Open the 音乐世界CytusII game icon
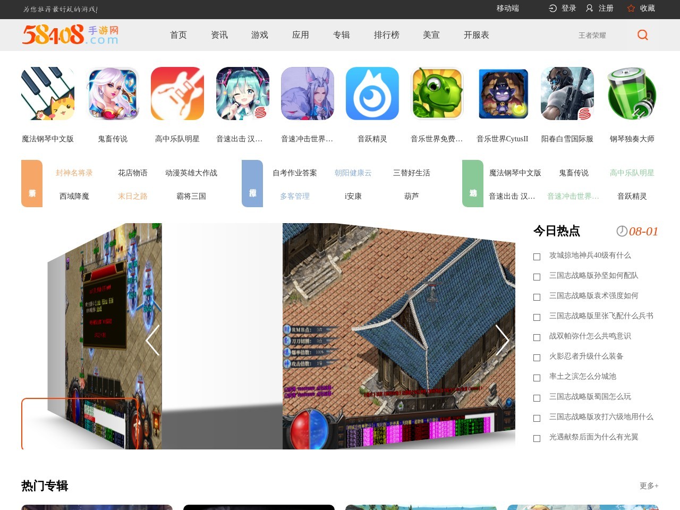Viewport: 680px width, 510px height. point(502,93)
